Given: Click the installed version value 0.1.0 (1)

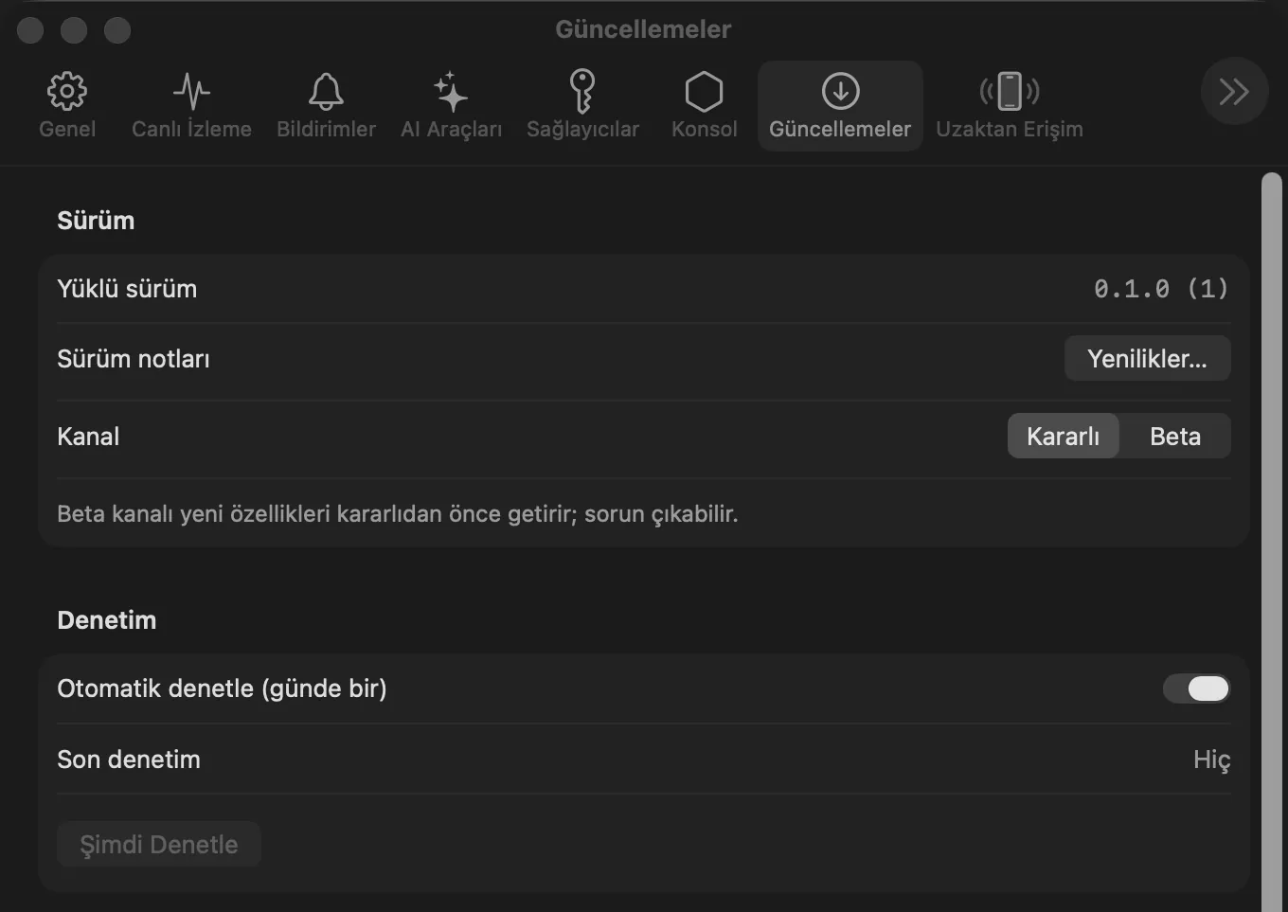Looking at the screenshot, I should tap(1161, 289).
